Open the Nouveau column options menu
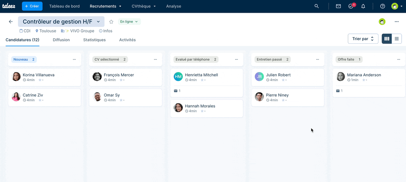 74,59
